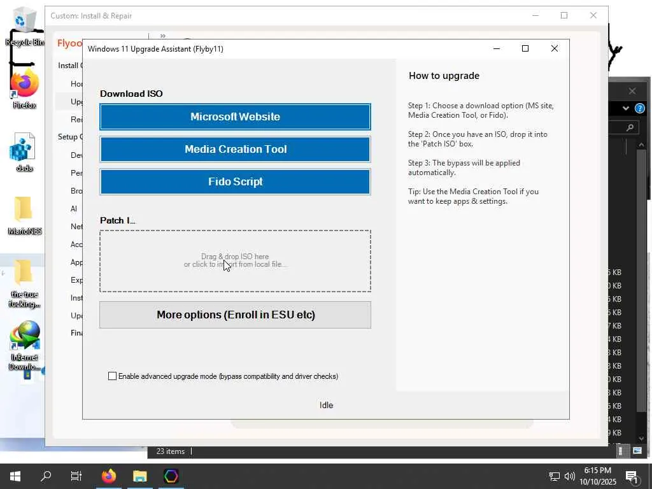
Task: Click the 'How to upgrade' heading
Action: tap(444, 76)
